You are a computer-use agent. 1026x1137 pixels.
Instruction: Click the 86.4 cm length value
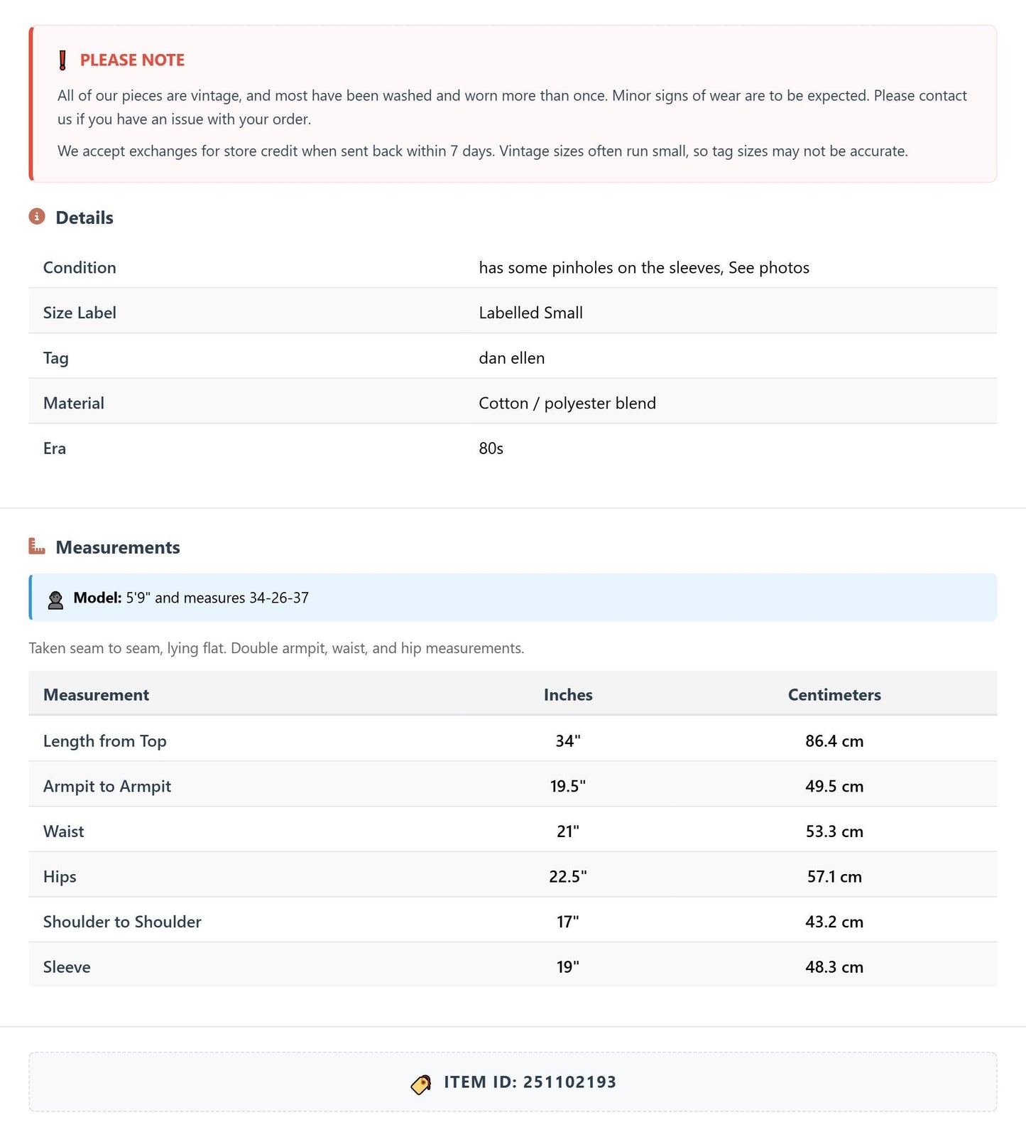[x=834, y=741]
